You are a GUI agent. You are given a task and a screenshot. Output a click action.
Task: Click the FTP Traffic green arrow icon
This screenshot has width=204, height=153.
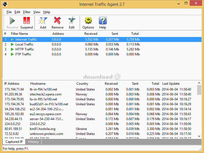click(x=12, y=54)
